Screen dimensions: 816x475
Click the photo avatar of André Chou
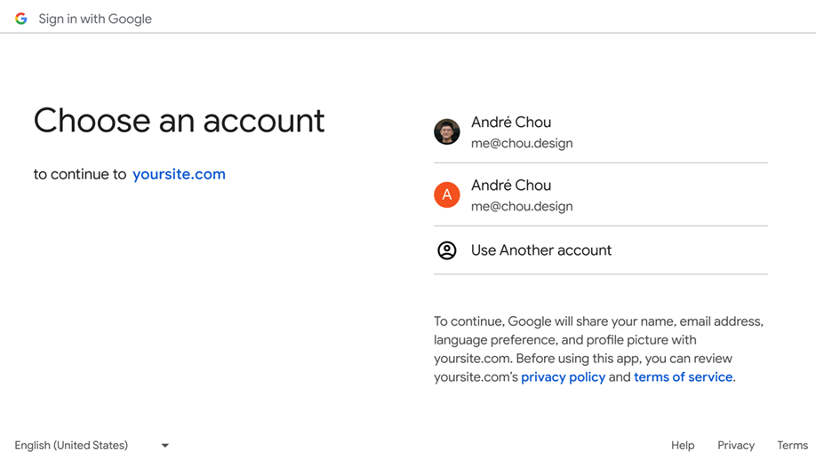click(x=446, y=131)
